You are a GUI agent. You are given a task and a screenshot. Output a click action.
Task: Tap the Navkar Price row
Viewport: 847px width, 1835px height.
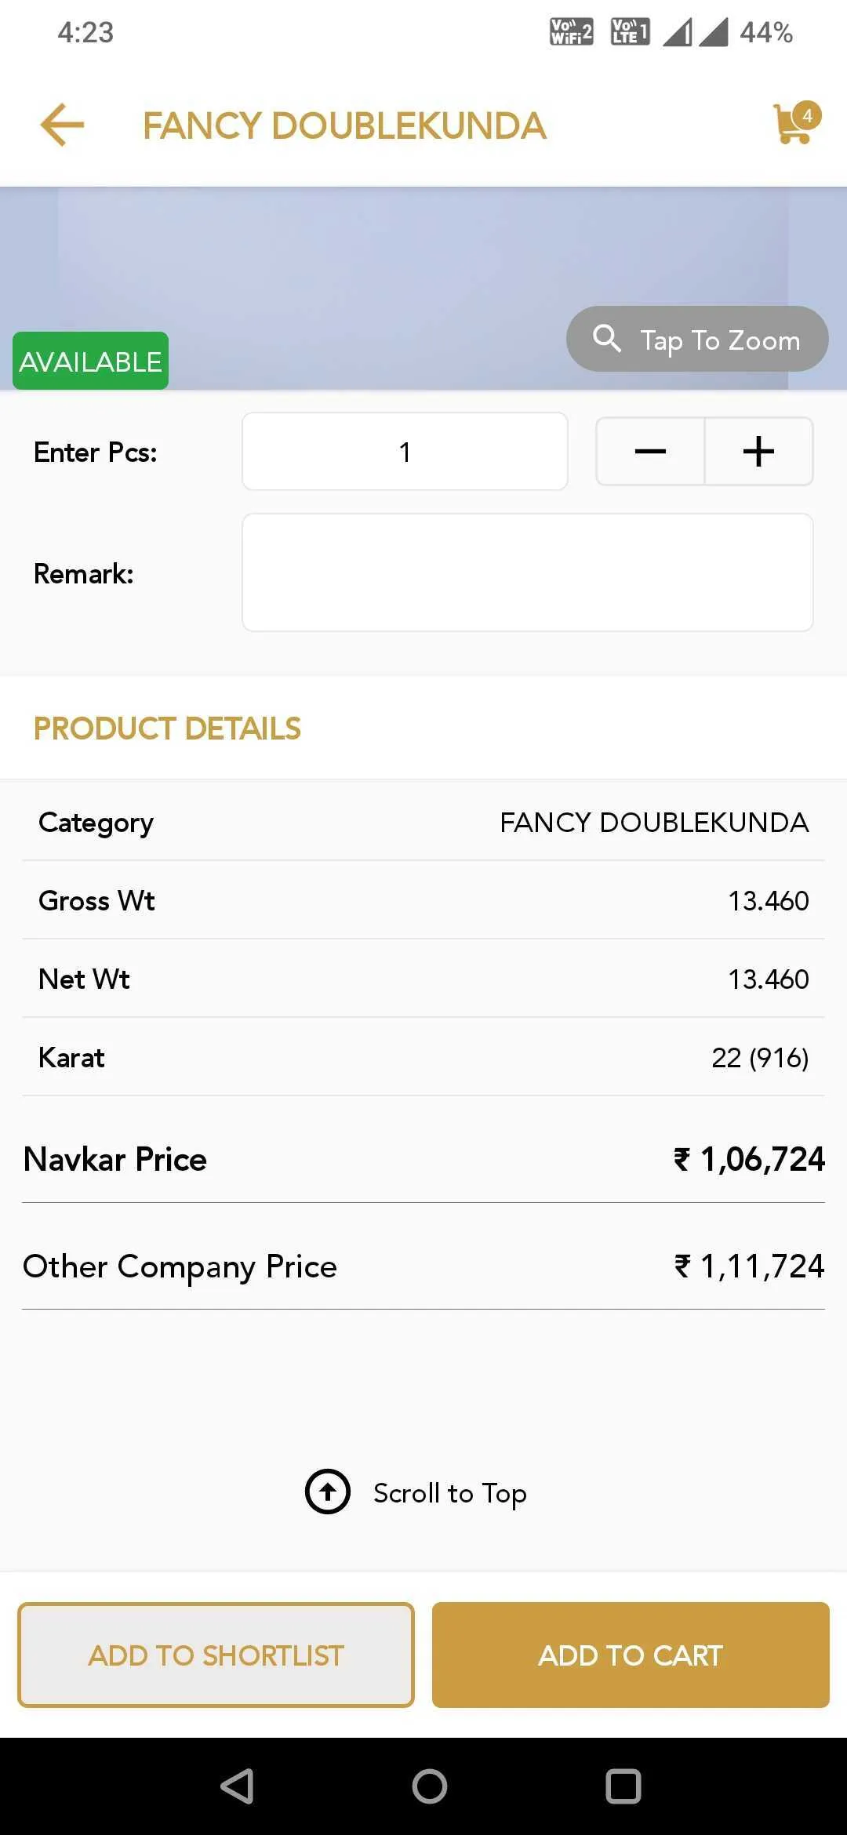click(423, 1159)
